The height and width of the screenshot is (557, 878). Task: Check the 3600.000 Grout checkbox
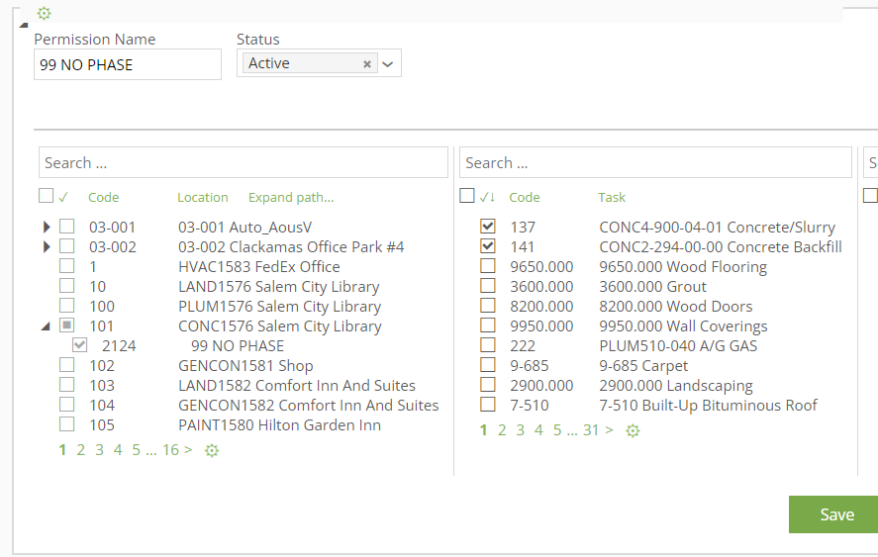[x=488, y=286]
